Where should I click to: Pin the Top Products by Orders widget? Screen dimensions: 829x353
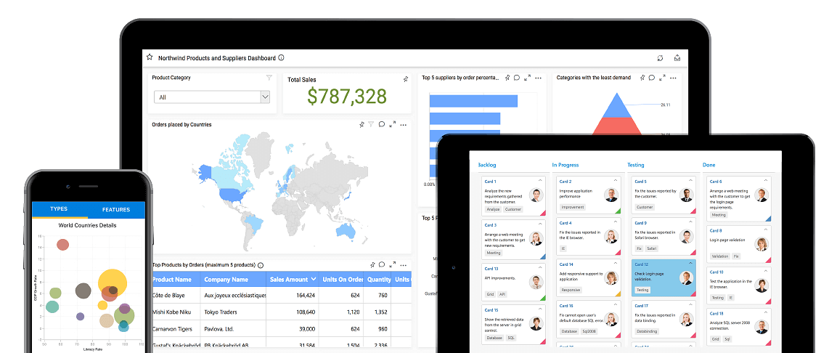coord(372,264)
